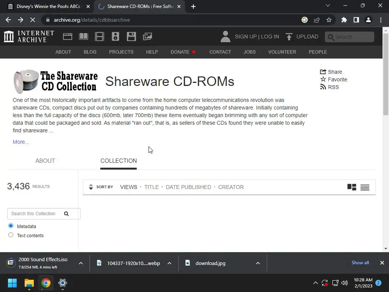Switch to the COLLECTION tab
The height and width of the screenshot is (292, 389).
119,161
